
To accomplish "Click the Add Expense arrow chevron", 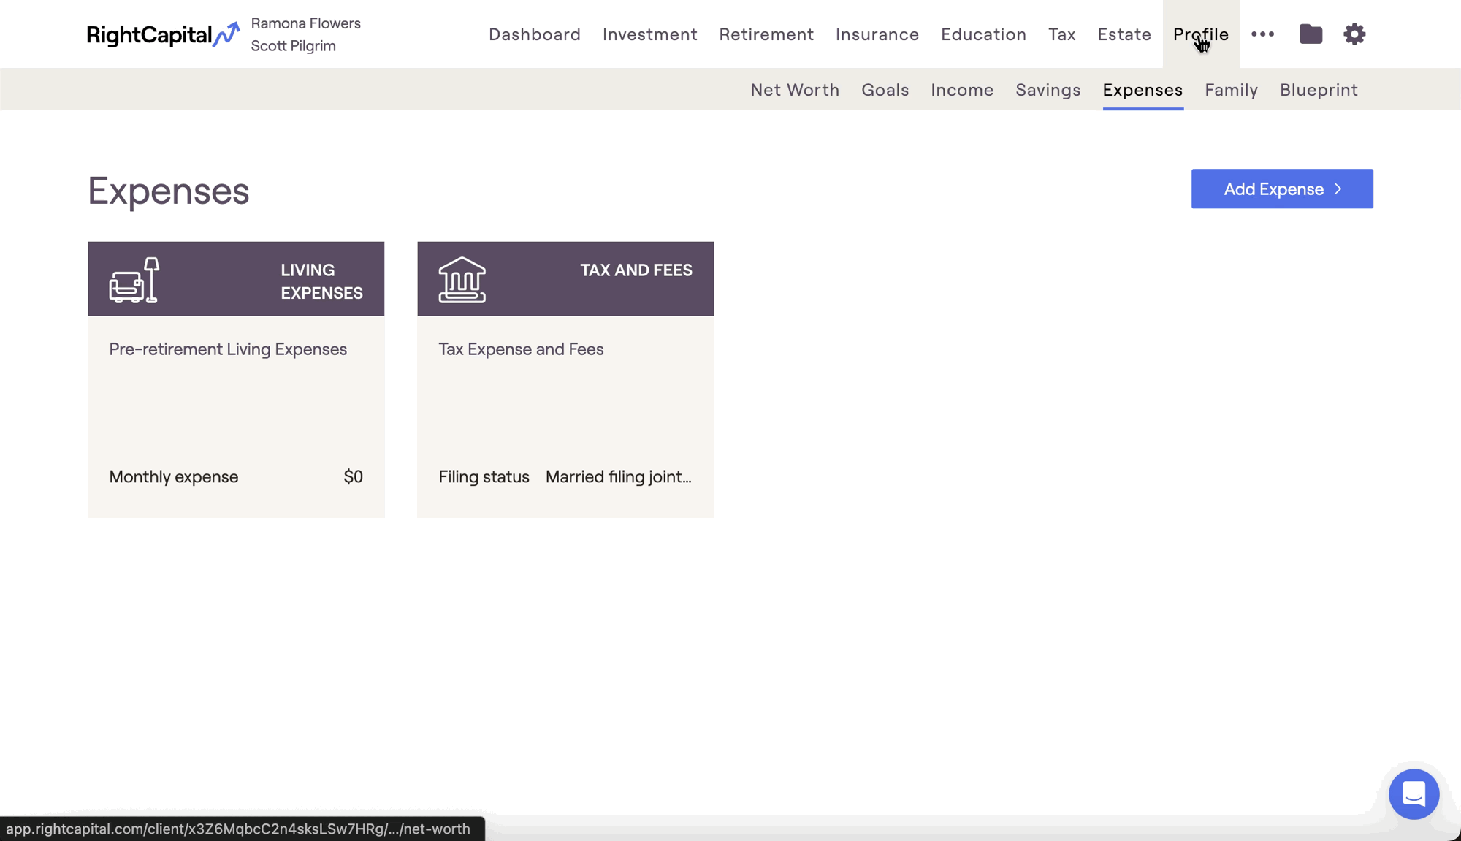I will click(x=1338, y=189).
